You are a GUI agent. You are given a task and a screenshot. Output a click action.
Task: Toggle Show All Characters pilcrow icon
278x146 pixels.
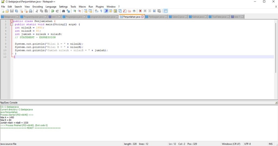click(101, 11)
